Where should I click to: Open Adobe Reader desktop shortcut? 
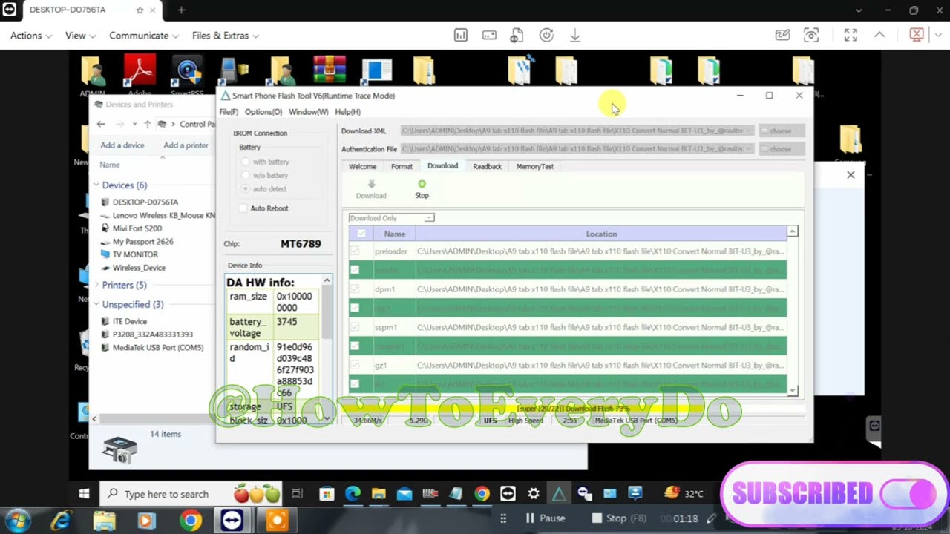[140, 73]
